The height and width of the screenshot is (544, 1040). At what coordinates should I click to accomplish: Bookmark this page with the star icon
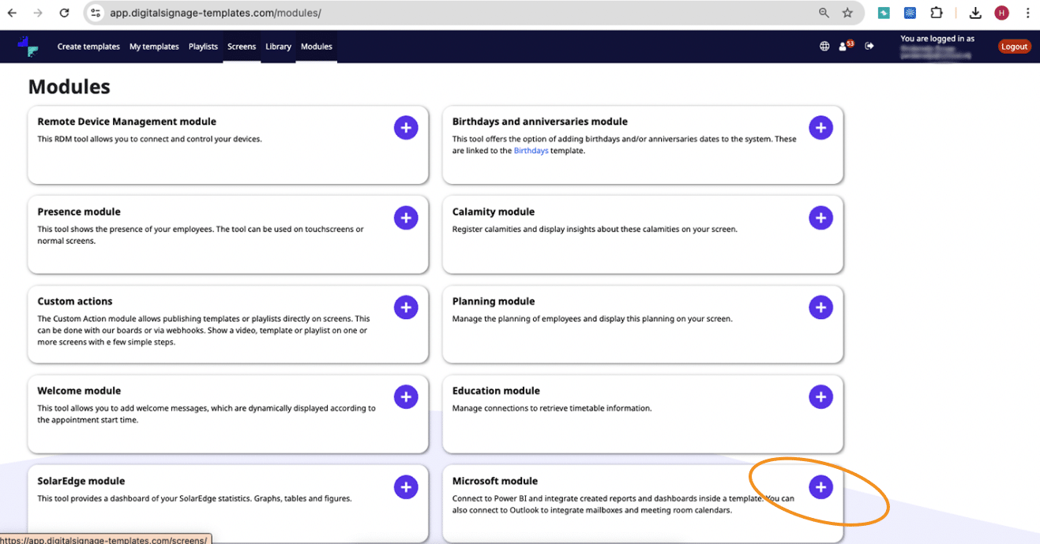click(847, 13)
